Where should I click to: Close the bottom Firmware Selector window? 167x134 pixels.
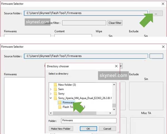tap(163, 47)
